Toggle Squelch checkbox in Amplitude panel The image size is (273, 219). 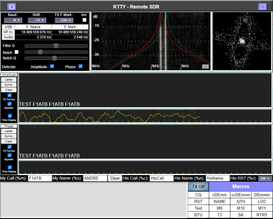10,104
